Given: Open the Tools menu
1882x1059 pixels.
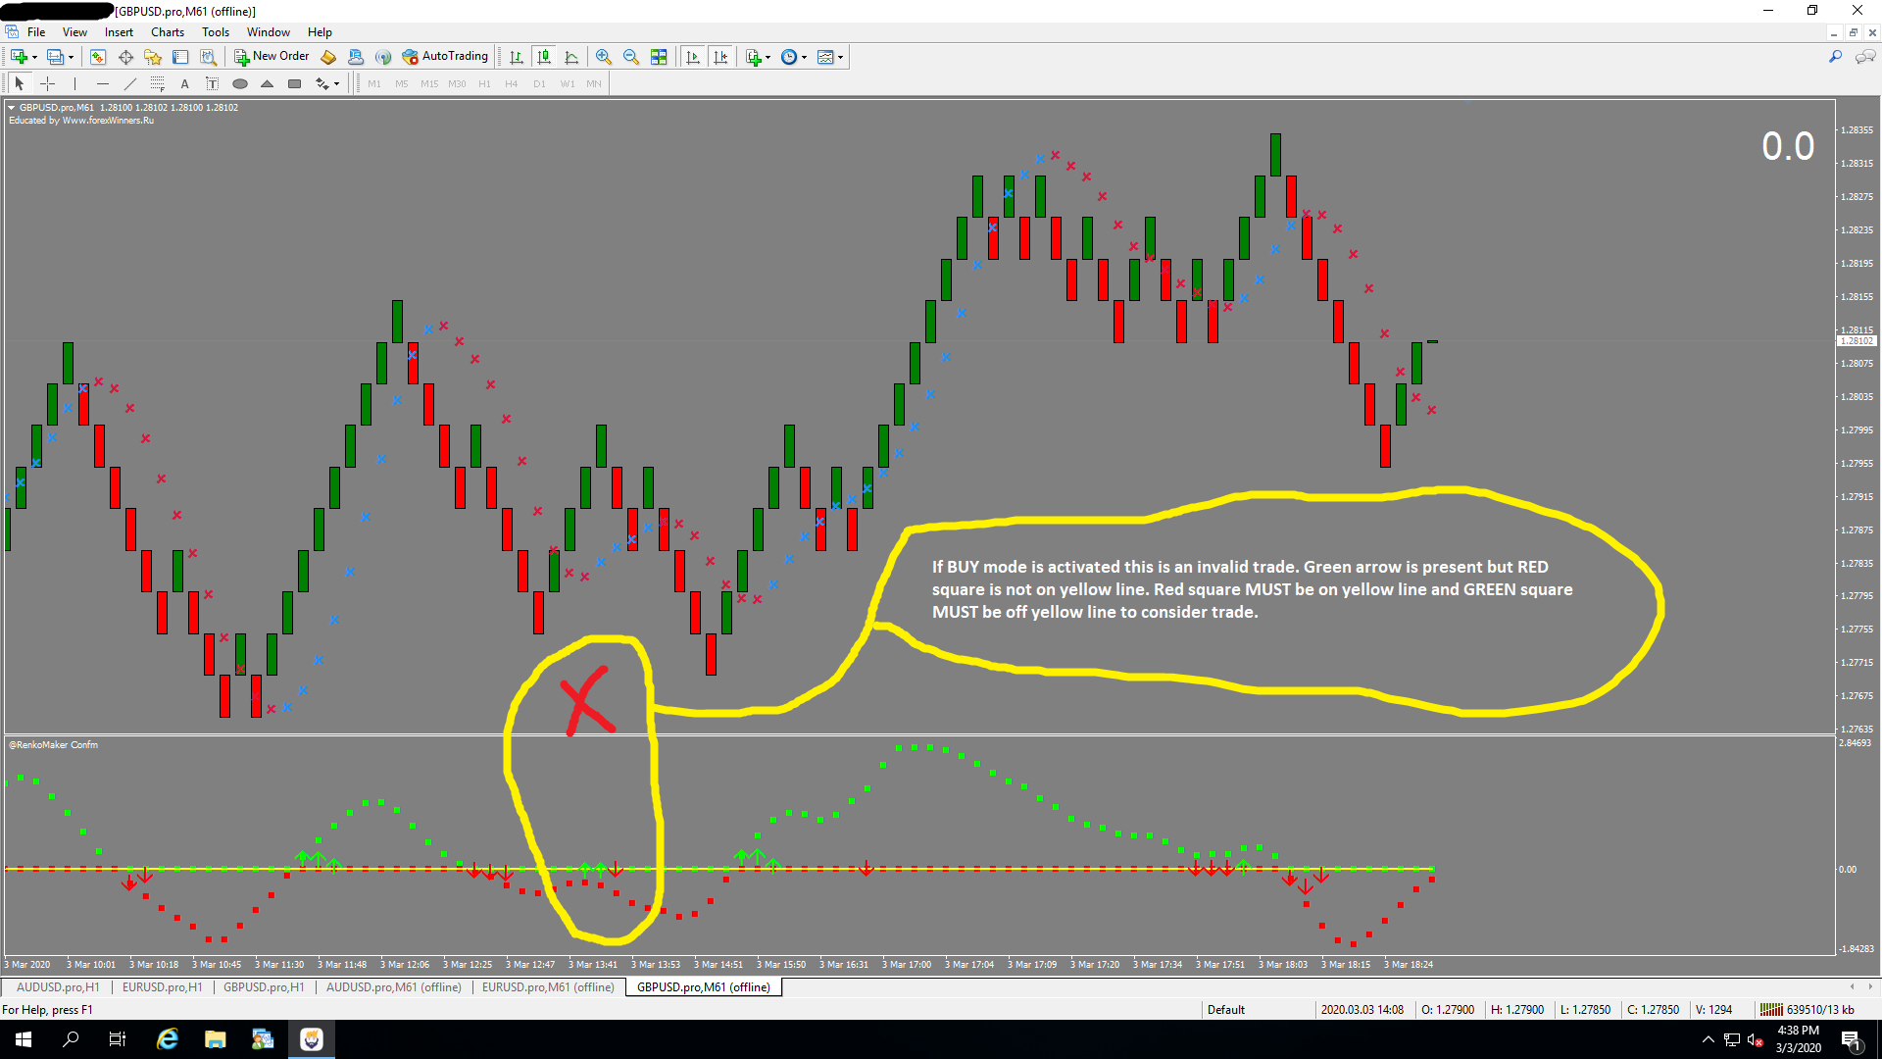Looking at the screenshot, I should (x=216, y=32).
